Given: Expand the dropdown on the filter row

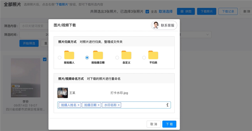Looking at the screenshot, I should pos(207,35).
